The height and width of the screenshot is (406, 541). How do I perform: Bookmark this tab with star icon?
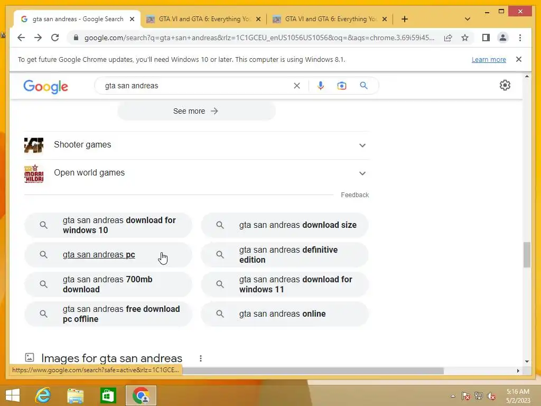pyautogui.click(x=465, y=38)
